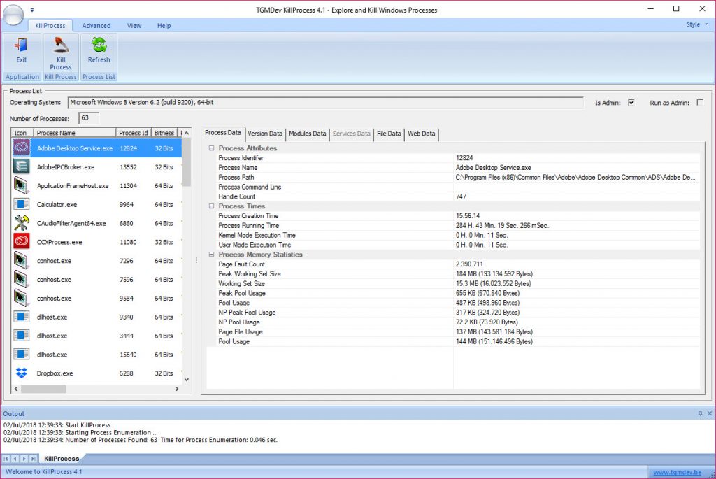The width and height of the screenshot is (716, 479).
Task: Select the AdobeIPCBroker.exe icon
Action: tap(22, 166)
